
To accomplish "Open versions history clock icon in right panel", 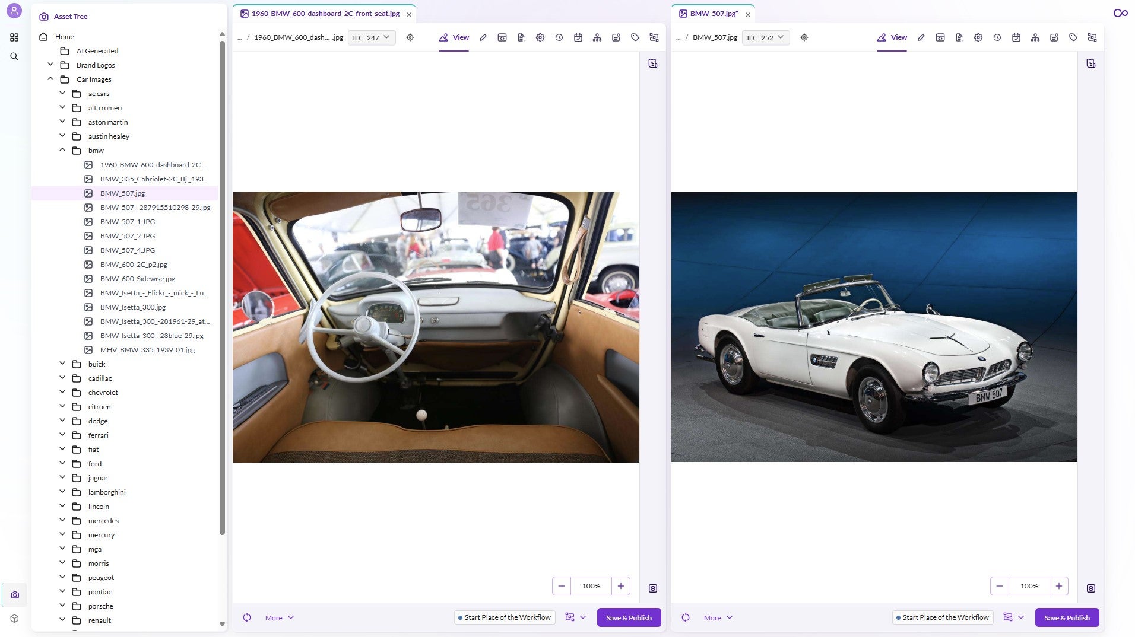I will coord(997,37).
